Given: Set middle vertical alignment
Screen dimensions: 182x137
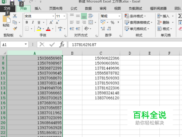Looking at the screenshot, I should coord(78,16).
